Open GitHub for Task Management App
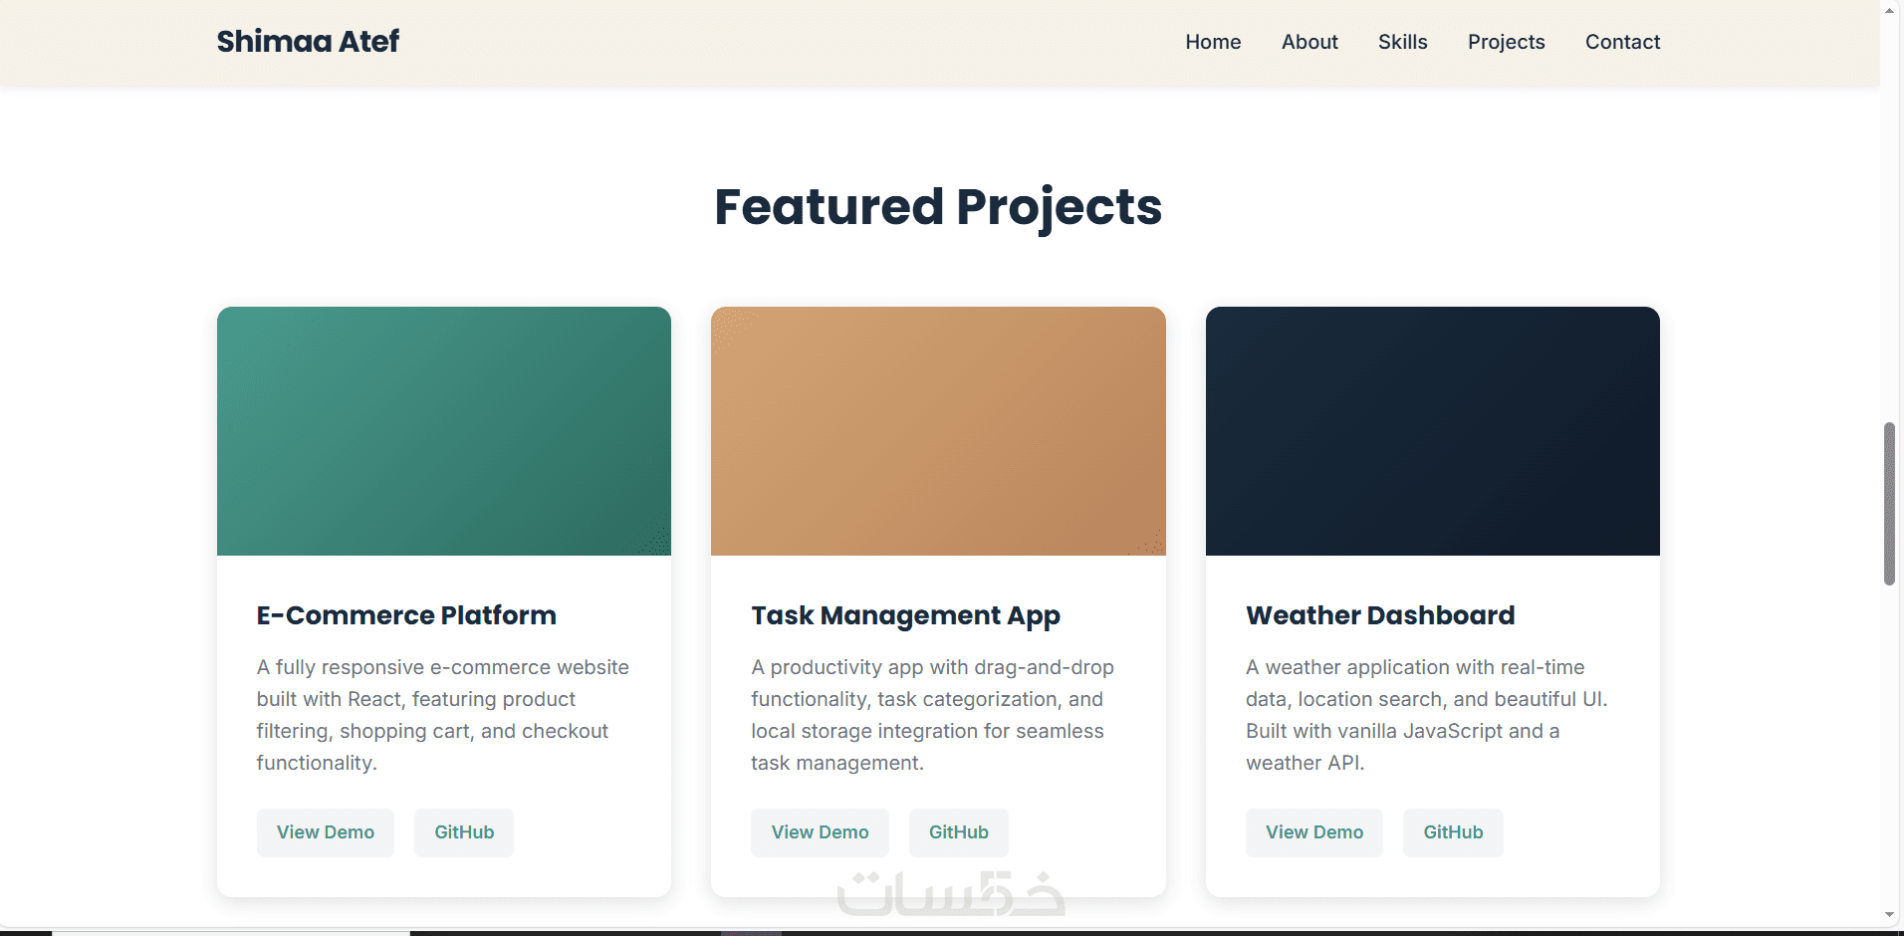Image resolution: width=1904 pixels, height=936 pixels. point(959,832)
